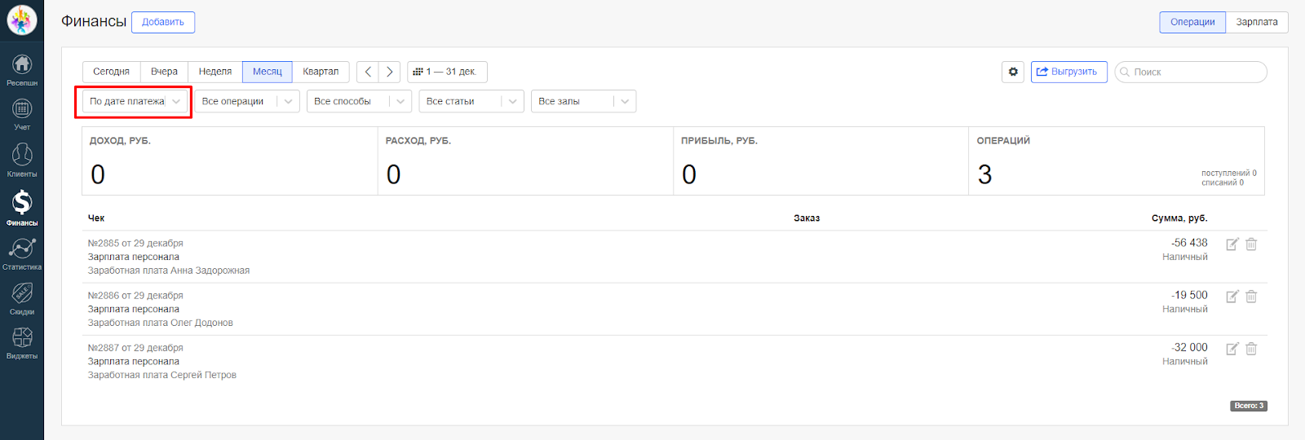The width and height of the screenshot is (1305, 440).
Task: Open the Все операции dropdown
Action: (246, 102)
